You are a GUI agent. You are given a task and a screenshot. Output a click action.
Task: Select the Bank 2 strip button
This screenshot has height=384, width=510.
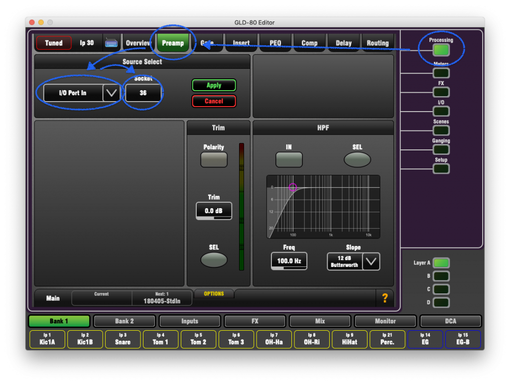[124, 321]
